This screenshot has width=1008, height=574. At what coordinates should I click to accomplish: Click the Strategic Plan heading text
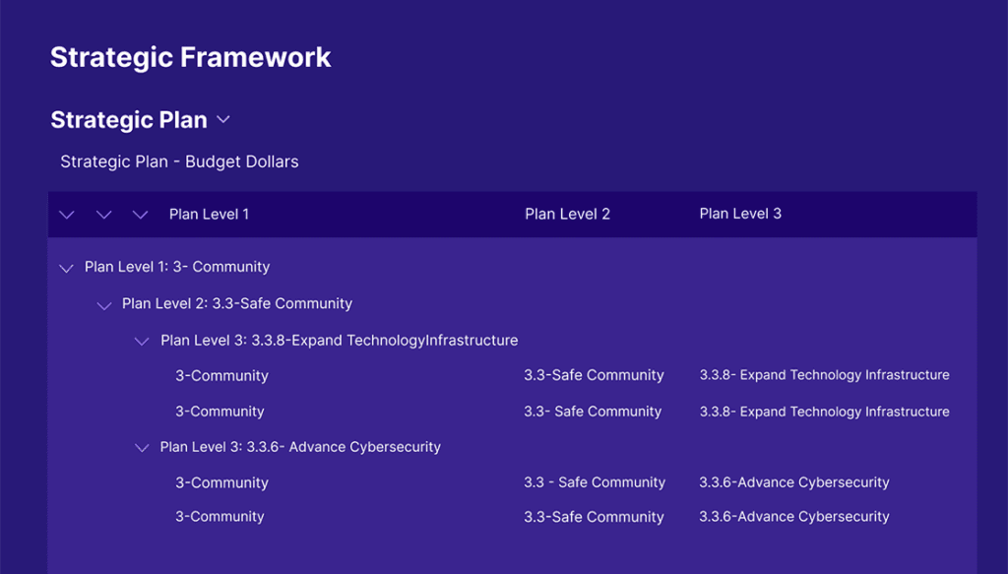(129, 120)
